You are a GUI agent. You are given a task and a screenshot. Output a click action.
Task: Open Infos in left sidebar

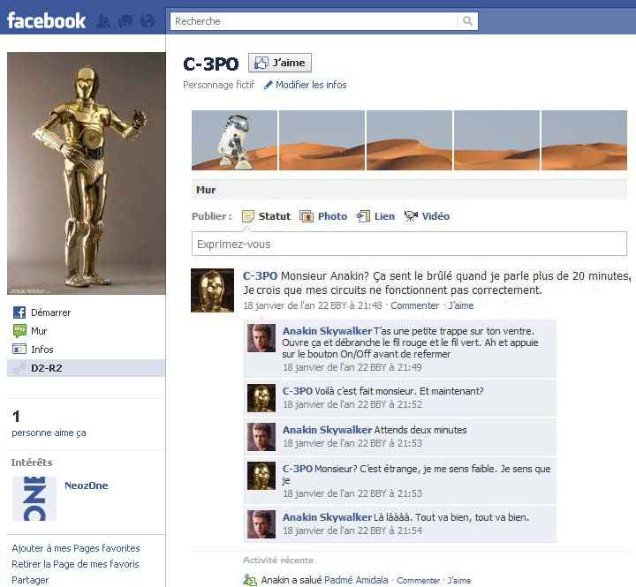(x=42, y=350)
